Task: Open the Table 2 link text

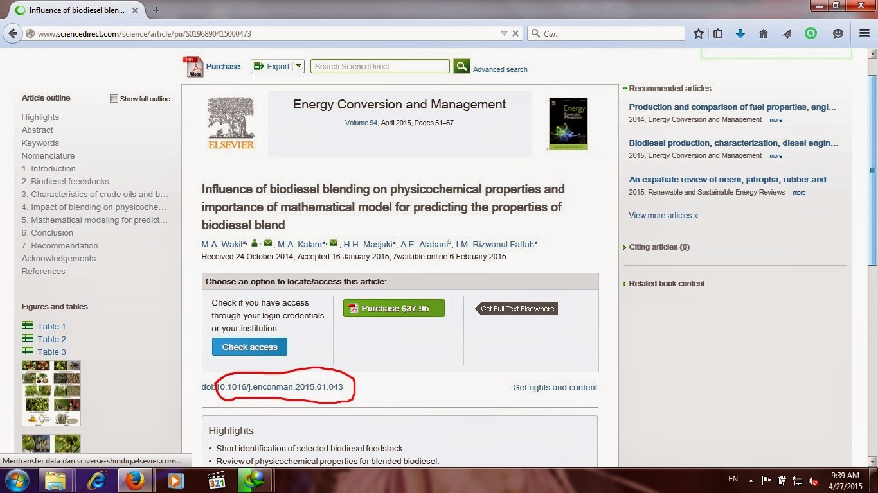Action: (51, 339)
